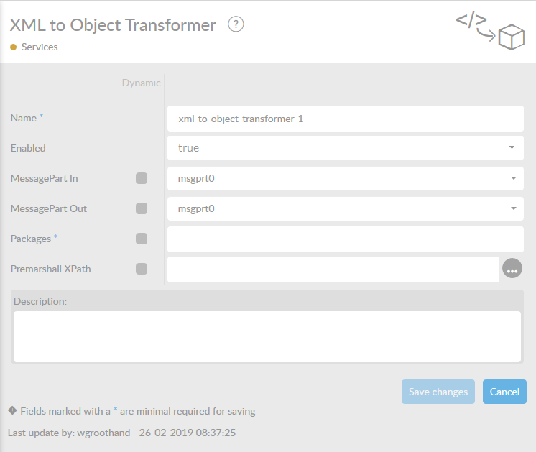Click the Services label under the title

[x=40, y=47]
